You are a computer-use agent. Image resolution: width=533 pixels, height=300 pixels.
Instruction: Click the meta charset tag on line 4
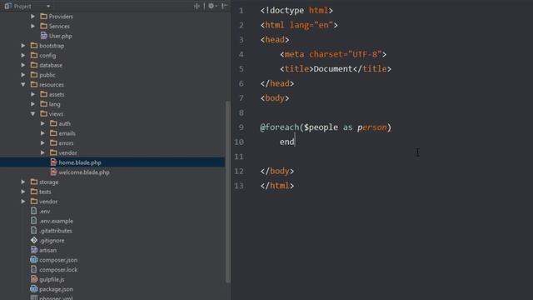pyautogui.click(x=333, y=54)
